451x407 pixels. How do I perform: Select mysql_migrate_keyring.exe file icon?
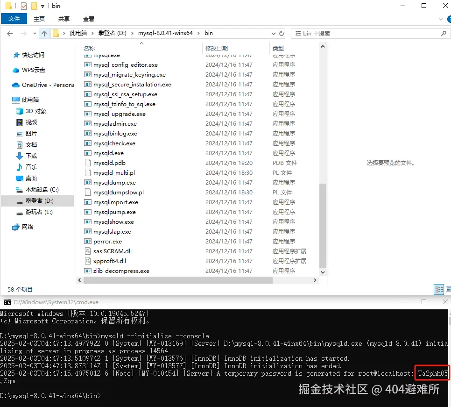[88, 75]
